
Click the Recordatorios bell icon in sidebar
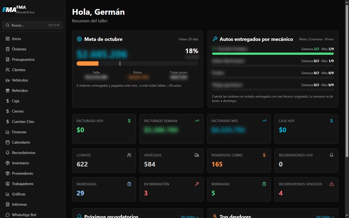point(8,153)
